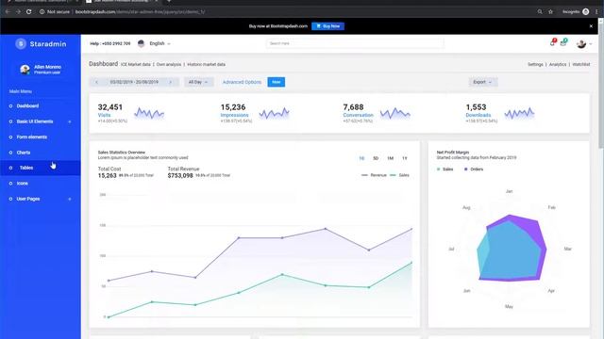Screen dimensions: 604x339
Task: Click the Impressions stat label
Action: pyautogui.click(x=234, y=115)
